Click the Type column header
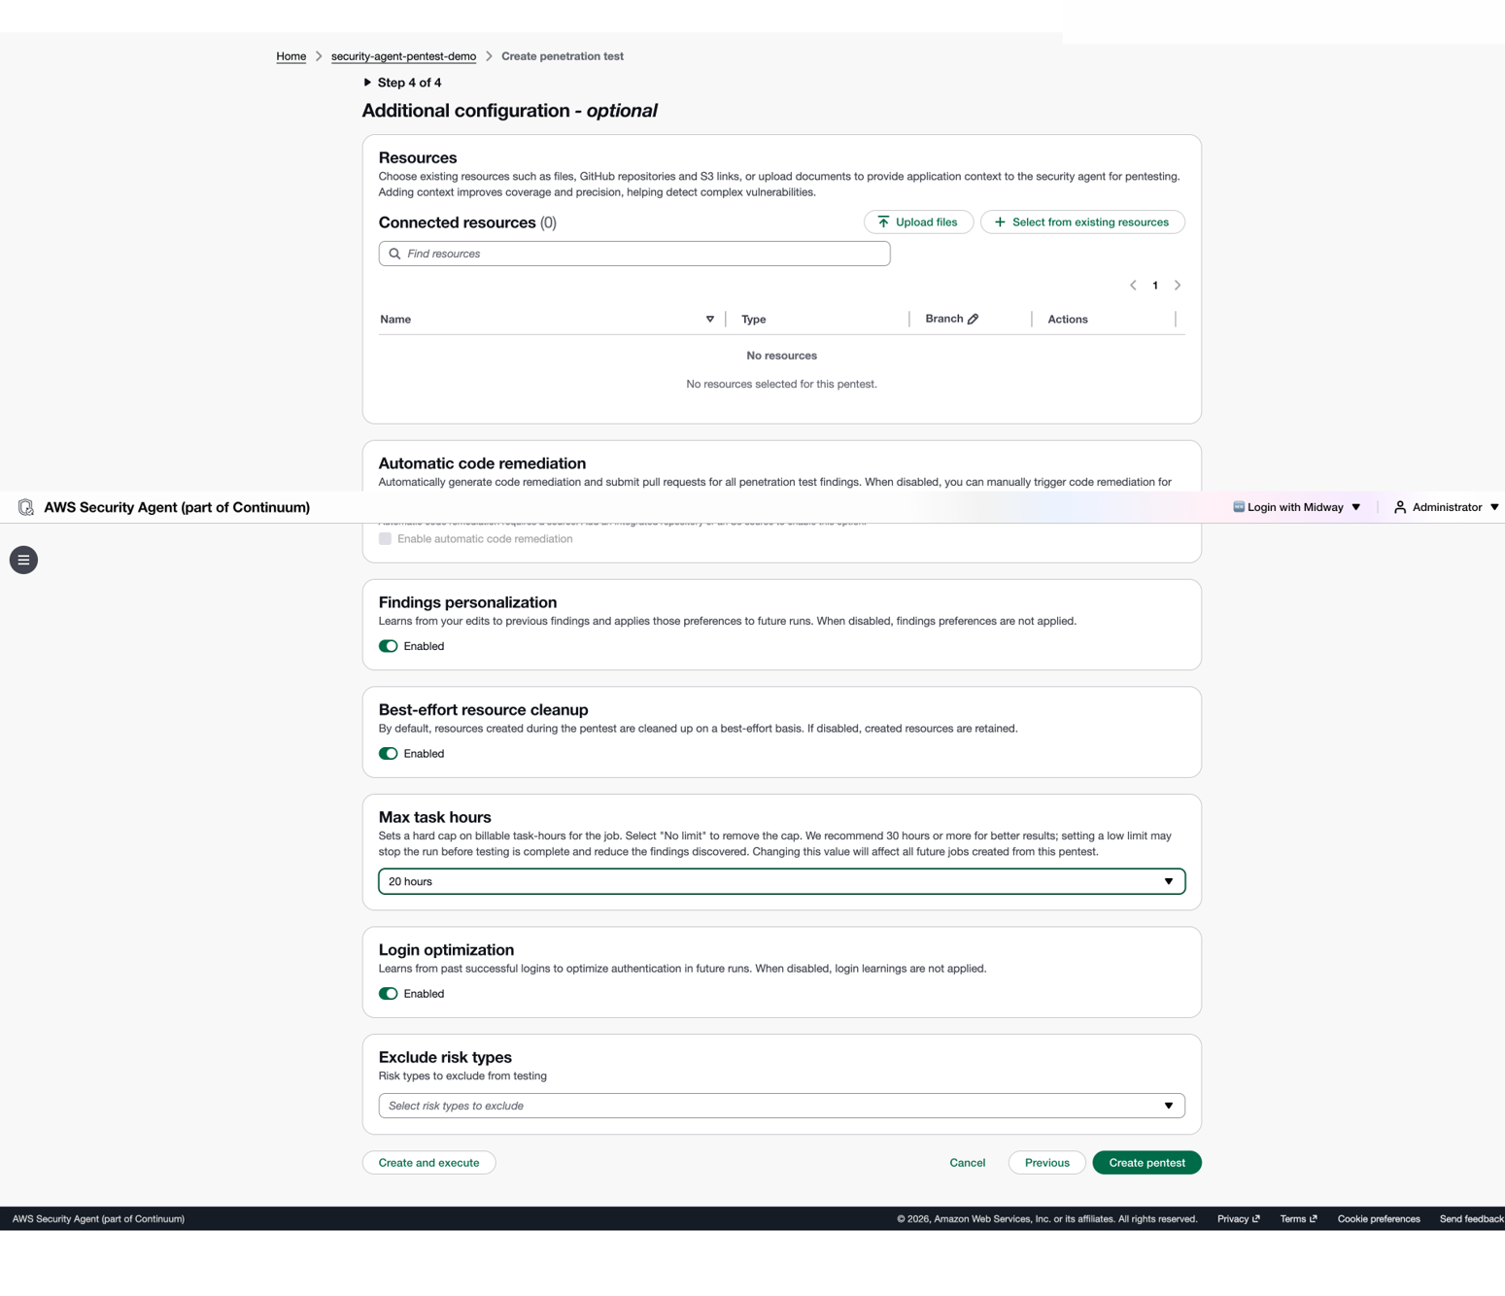Screen dimensions: 1505x1296 click(x=754, y=320)
